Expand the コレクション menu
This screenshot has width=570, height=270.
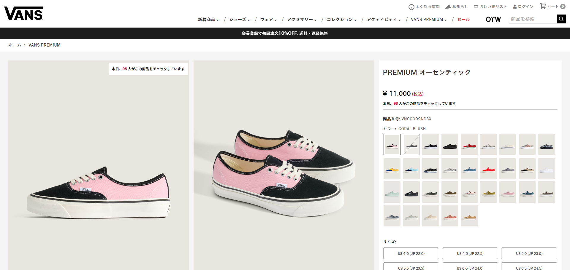pos(342,20)
